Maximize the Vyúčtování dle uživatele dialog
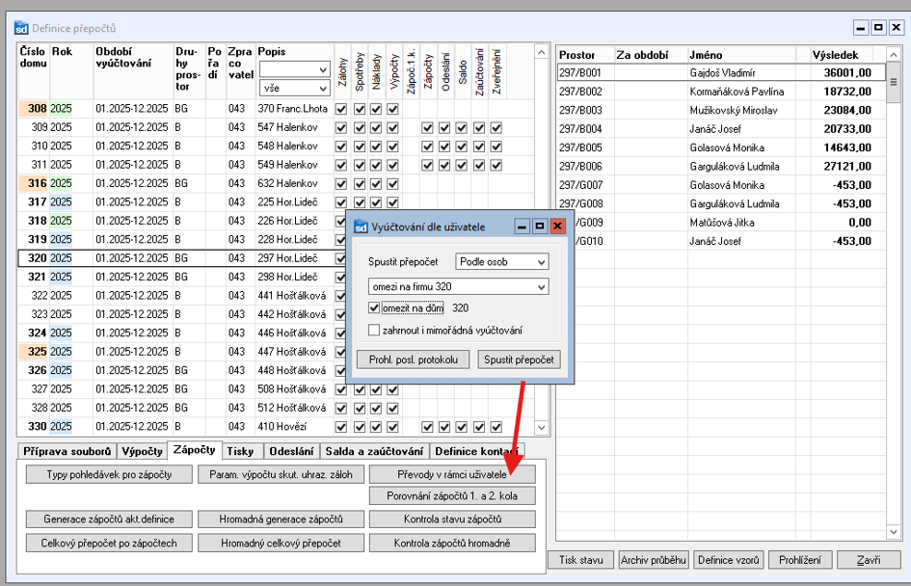This screenshot has height=586, width=911. 540,226
